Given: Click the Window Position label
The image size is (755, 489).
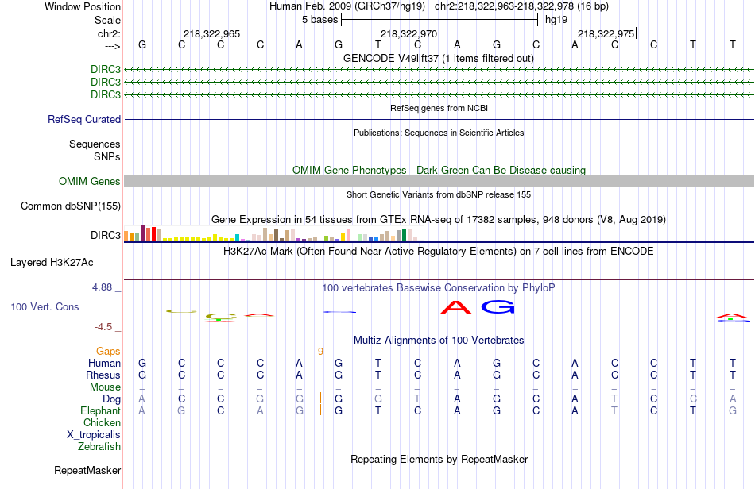Looking at the screenshot, I should point(83,6).
